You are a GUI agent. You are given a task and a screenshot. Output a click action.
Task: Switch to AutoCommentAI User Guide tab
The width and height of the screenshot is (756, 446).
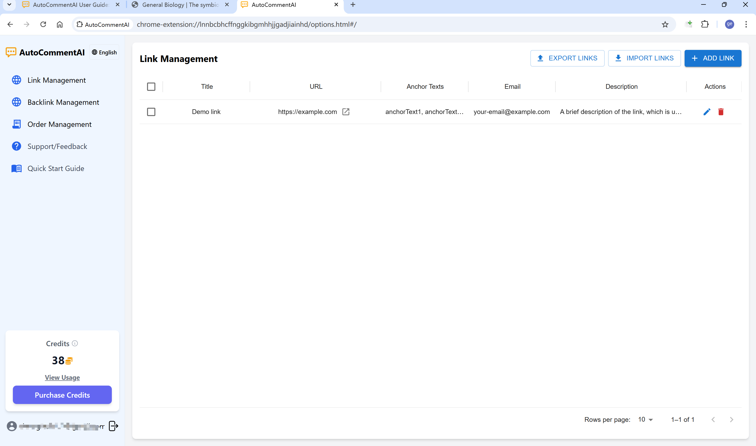71,5
